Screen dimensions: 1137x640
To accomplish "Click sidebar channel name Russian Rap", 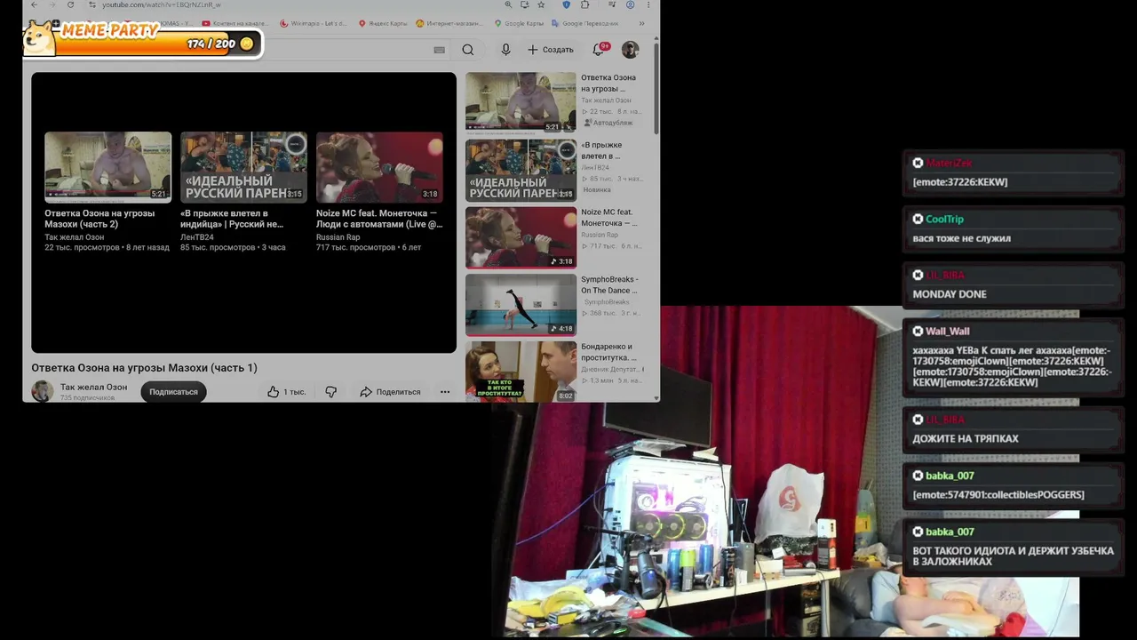I will (x=600, y=235).
